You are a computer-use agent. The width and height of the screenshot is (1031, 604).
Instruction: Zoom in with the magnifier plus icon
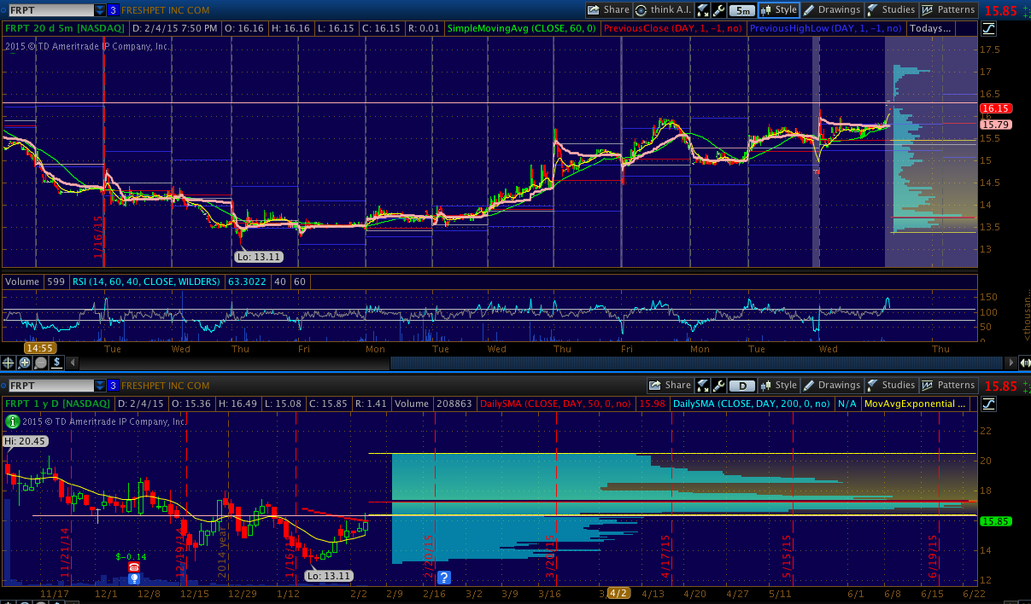point(26,363)
